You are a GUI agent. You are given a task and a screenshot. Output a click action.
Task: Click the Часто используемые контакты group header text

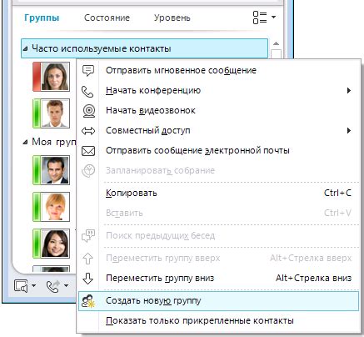tap(102, 48)
